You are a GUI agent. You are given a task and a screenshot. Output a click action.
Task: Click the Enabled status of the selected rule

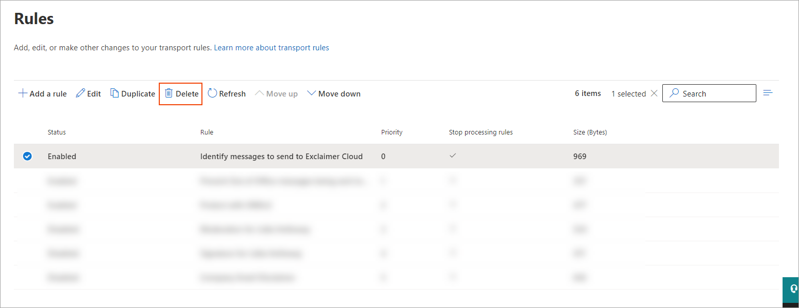click(62, 157)
